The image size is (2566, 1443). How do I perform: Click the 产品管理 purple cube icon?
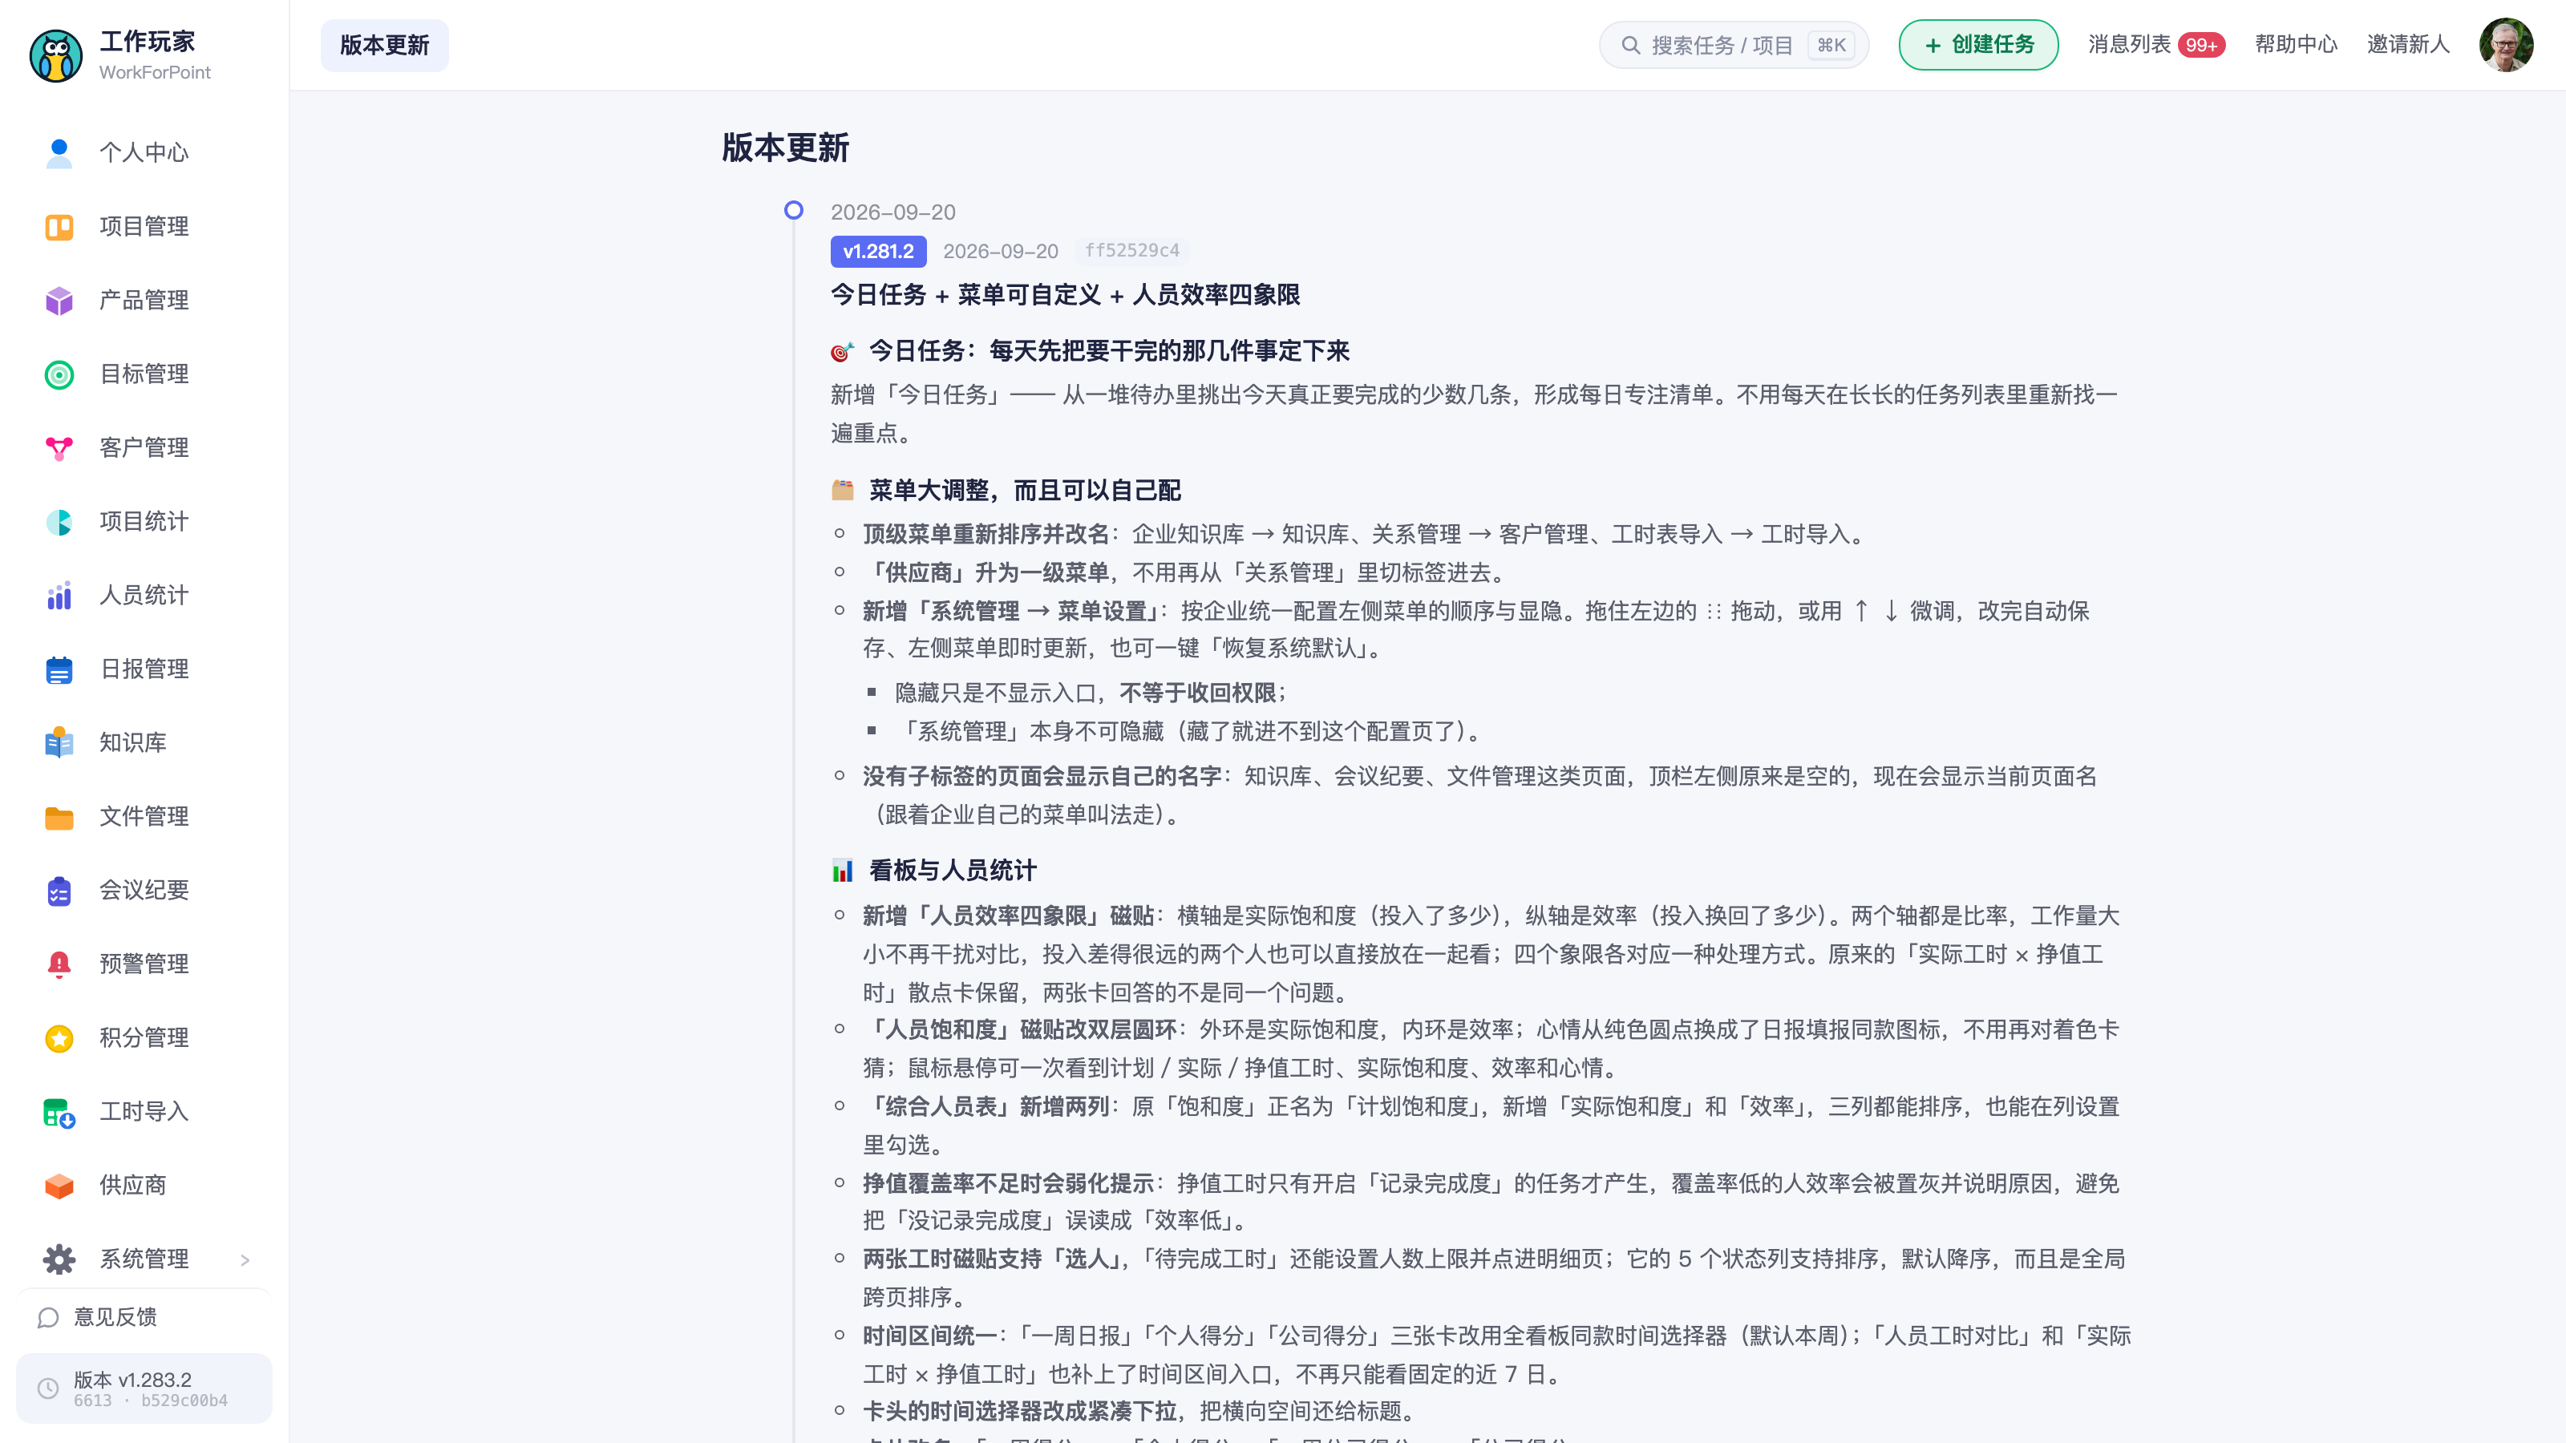(x=59, y=300)
